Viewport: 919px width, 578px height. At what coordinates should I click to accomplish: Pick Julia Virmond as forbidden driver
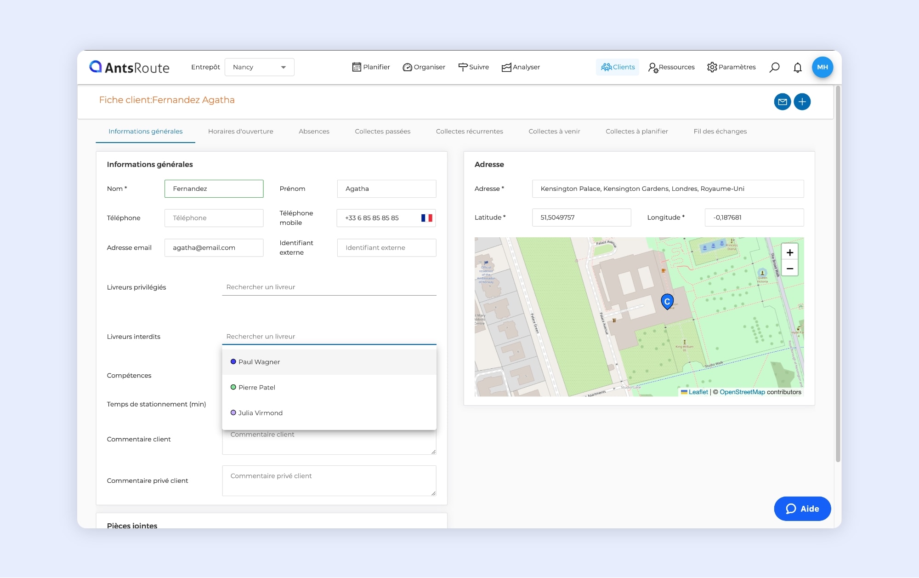[260, 413]
